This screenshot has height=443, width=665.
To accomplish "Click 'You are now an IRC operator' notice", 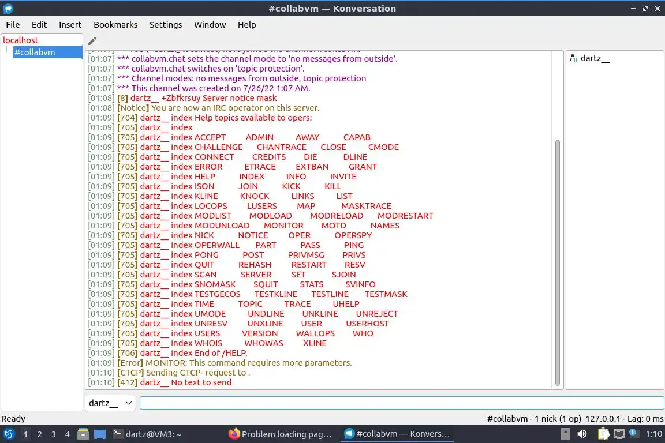I will pyautogui.click(x=204, y=108).
